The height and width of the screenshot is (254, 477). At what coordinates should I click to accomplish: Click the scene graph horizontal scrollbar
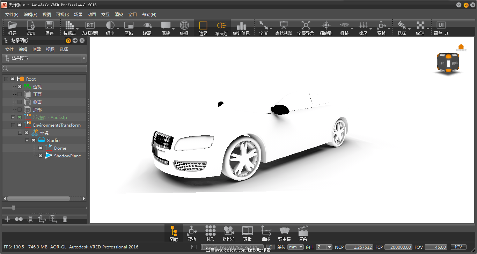(x=38, y=199)
